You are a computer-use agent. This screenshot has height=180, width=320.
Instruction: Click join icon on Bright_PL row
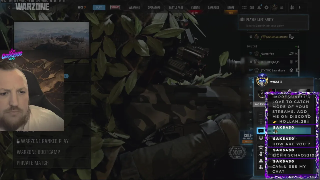point(296,62)
